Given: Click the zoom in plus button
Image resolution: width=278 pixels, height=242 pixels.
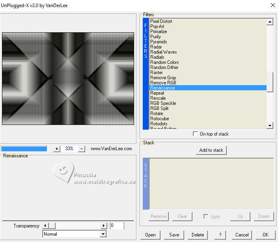Looking at the screenshot, I should (x=57, y=149).
